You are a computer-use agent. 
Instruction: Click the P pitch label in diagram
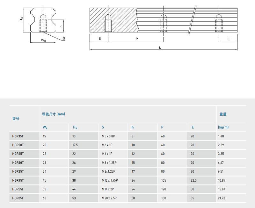click(137, 39)
